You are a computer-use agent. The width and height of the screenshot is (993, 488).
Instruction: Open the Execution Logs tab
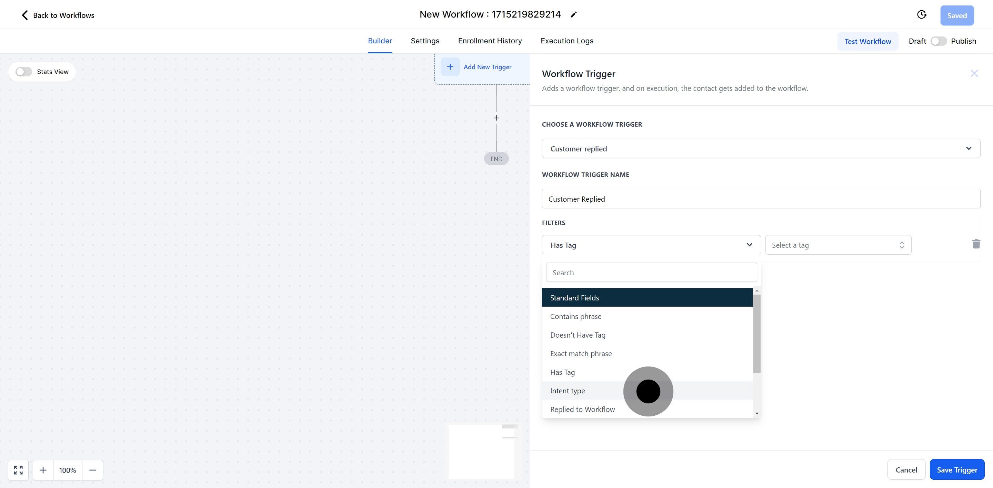[x=566, y=41]
